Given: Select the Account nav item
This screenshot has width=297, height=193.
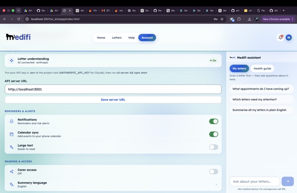Looking at the screenshot, I should click(147, 38).
